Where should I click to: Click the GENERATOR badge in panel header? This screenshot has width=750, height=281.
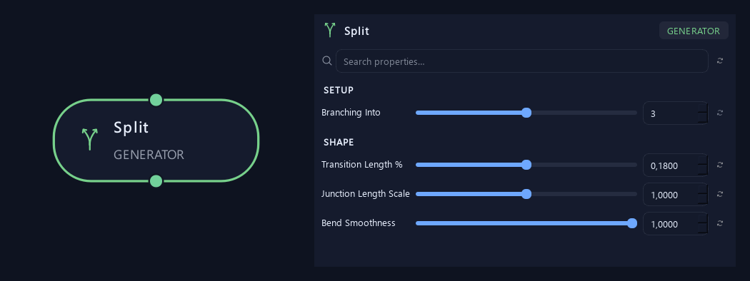[x=694, y=31]
